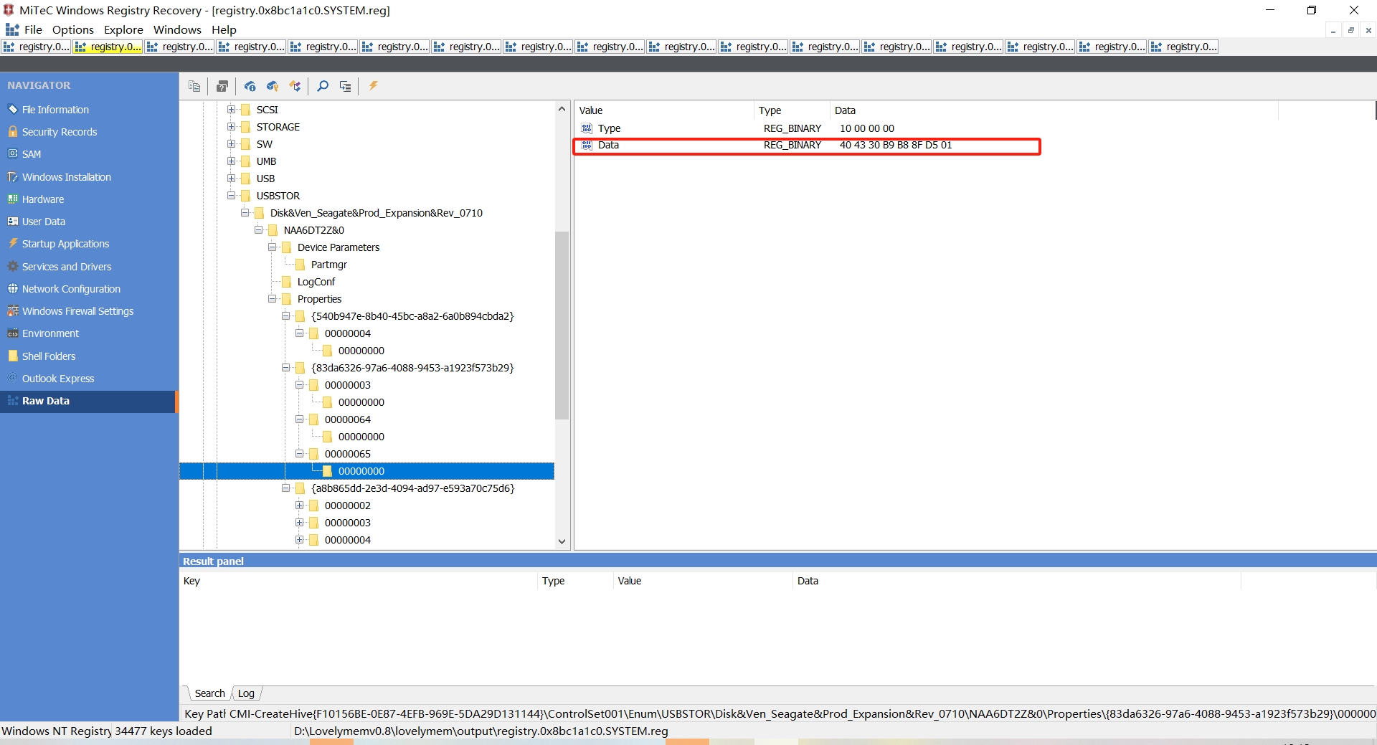The image size is (1377, 745).
Task: Open the Windows menu
Action: pyautogui.click(x=177, y=29)
